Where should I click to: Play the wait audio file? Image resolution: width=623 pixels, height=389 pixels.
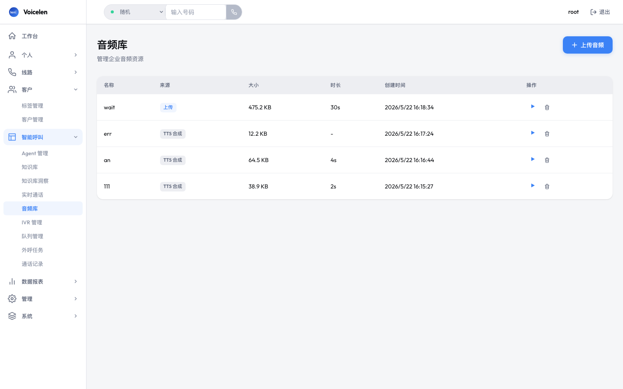(x=533, y=107)
